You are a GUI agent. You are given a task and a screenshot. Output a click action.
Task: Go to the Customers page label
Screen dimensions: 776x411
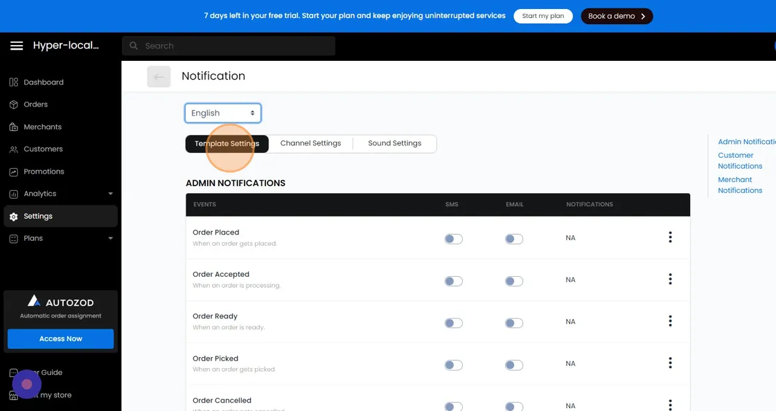coord(43,149)
